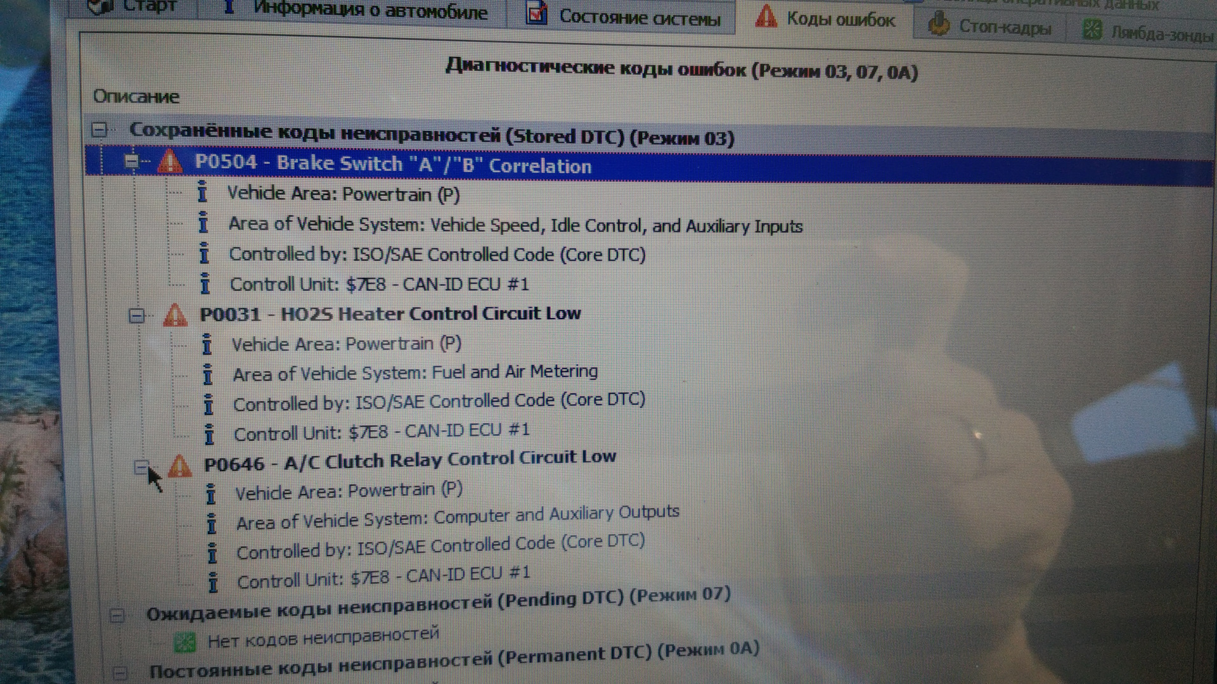
Task: Collapse the Permanent DTC (Режим 0A) group
Action: coord(120,673)
